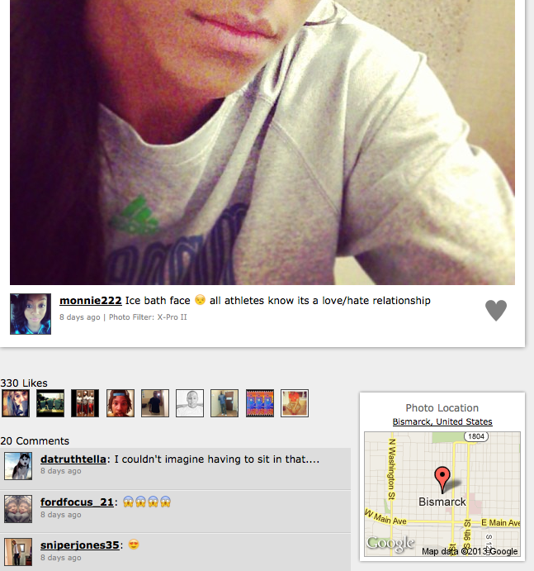Click fordfocus_21's avatar thumbnail
534x571 pixels.
click(18, 509)
